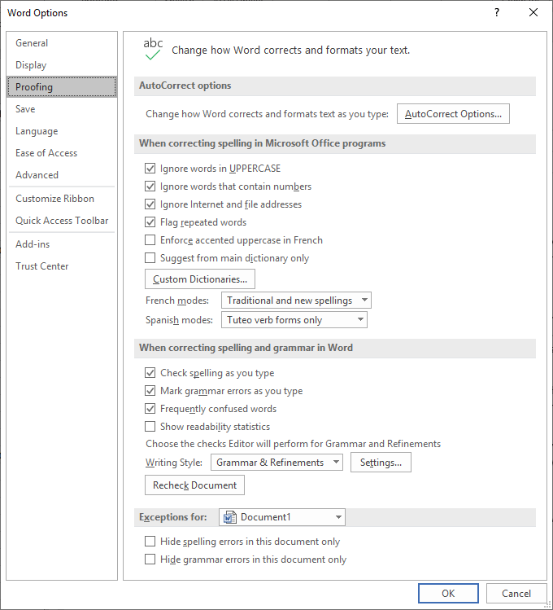The image size is (553, 610).
Task: Click the Custom Dictionaries button
Action: click(200, 279)
